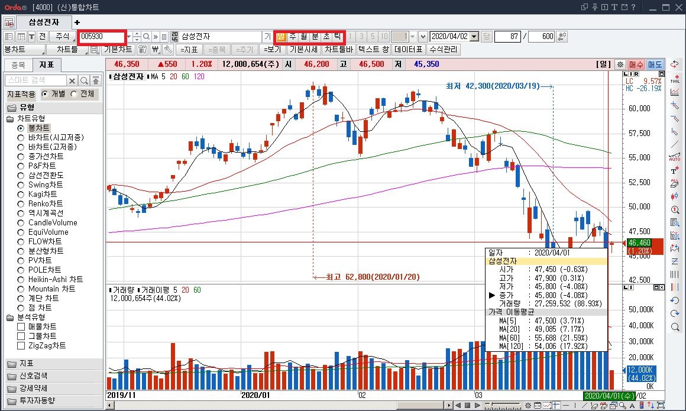Select Renko차트 radio option
This screenshot has height=411, width=686.
click(21, 204)
